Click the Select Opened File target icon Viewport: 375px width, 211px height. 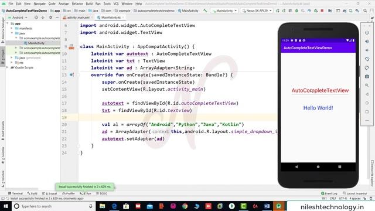pos(36,18)
